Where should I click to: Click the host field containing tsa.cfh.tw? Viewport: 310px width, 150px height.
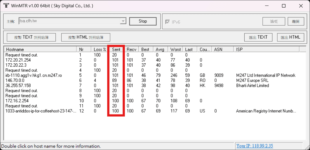[x=69, y=21]
